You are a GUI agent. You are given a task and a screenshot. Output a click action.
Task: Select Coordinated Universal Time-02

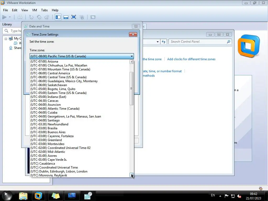(x=80, y=148)
